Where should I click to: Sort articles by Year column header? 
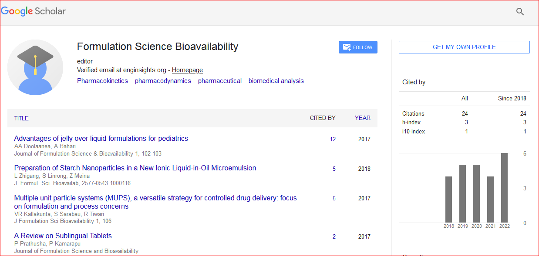click(362, 118)
